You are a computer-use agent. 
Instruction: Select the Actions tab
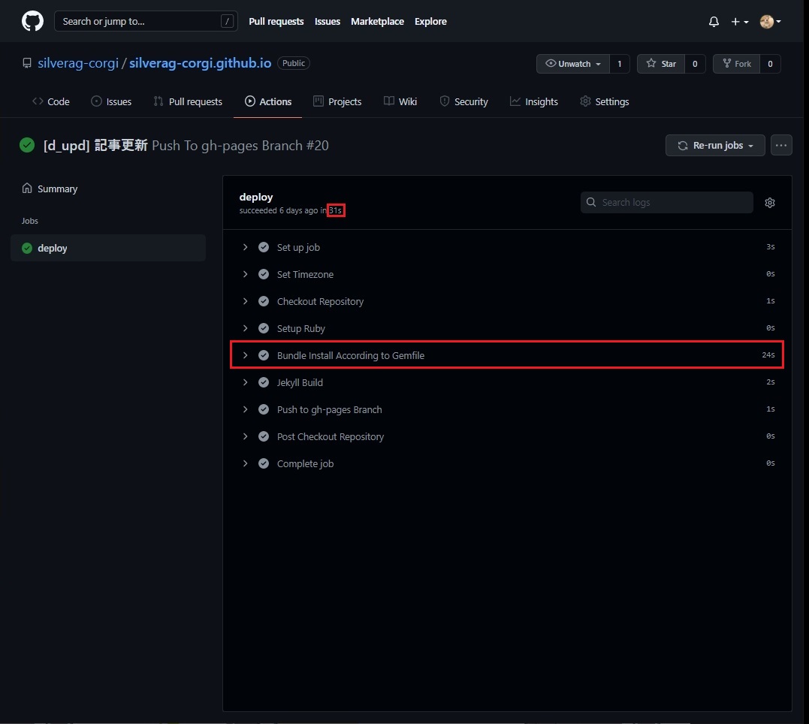(267, 101)
